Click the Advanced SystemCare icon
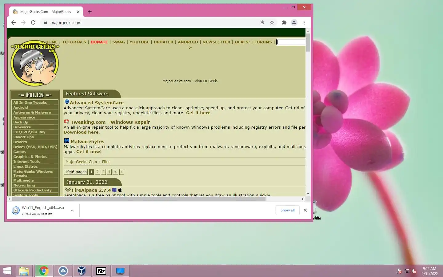This screenshot has height=277, width=443. coord(67,102)
